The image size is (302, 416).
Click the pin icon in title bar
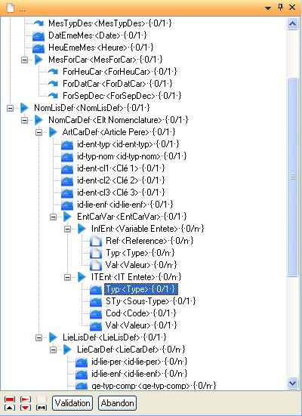pos(281,7)
